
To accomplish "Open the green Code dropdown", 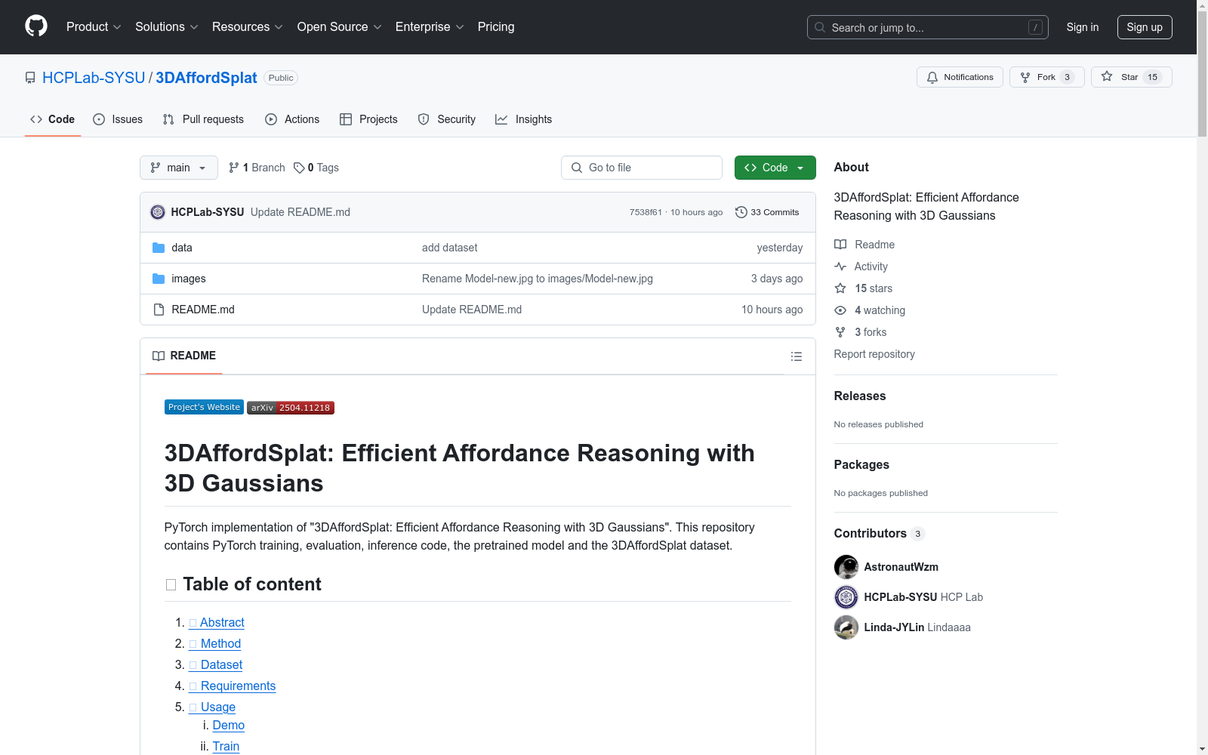I will pyautogui.click(x=775, y=168).
